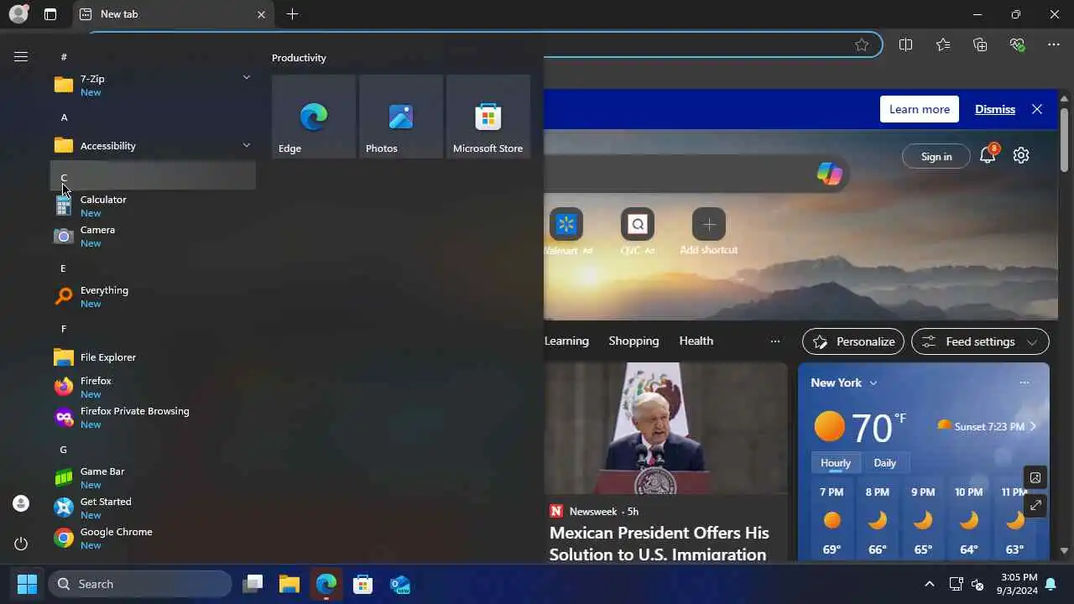Open page settings gear icon
Viewport: 1074px width, 604px height.
(x=1021, y=155)
